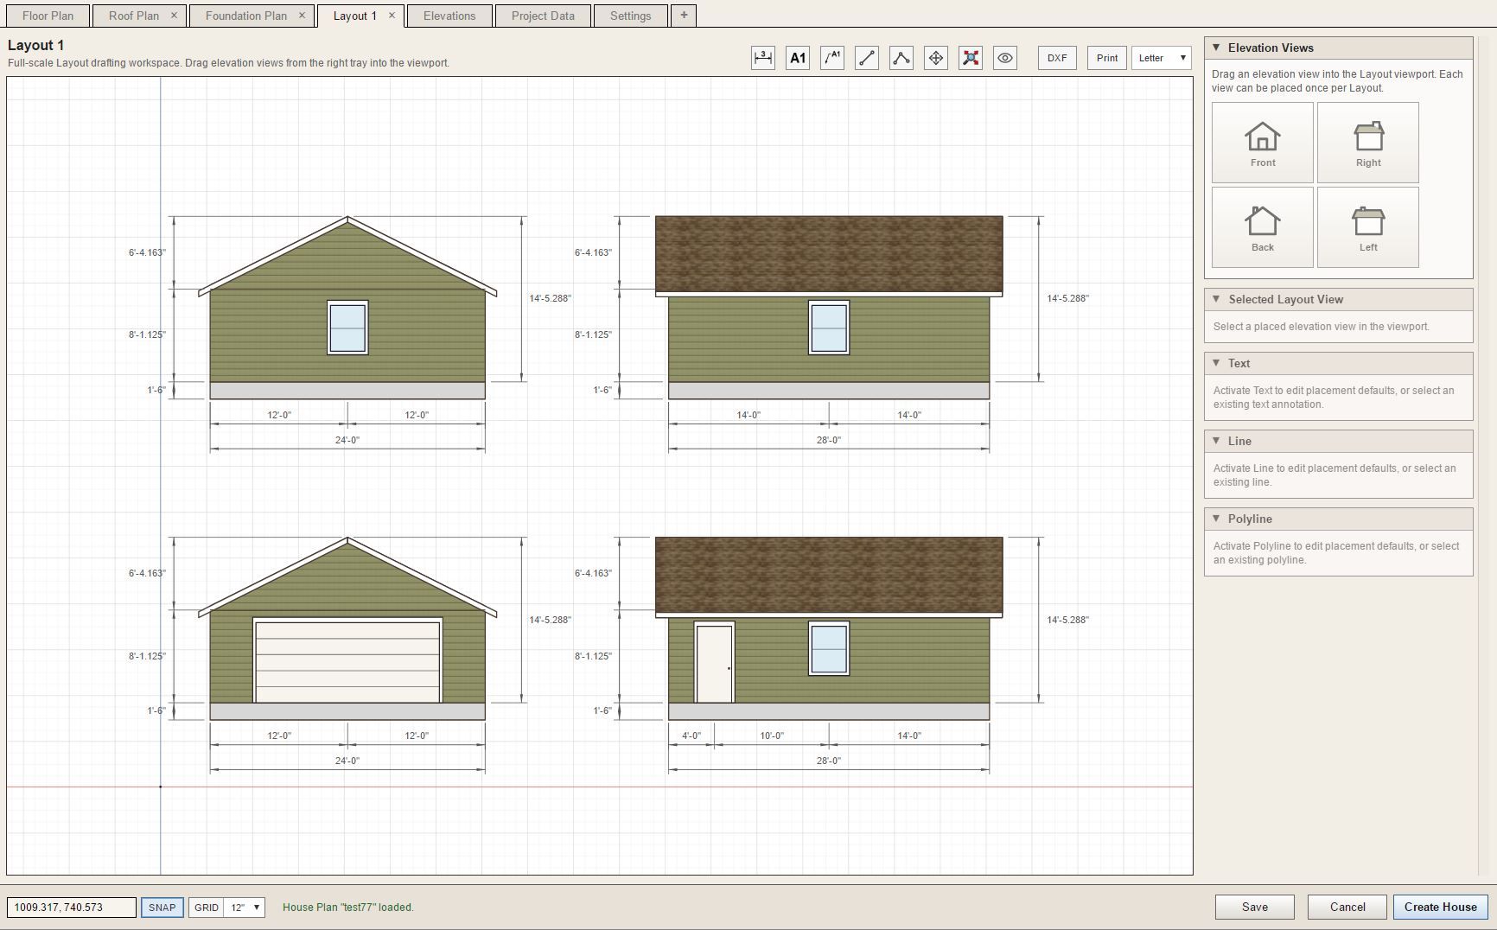Choose the leader text annotation tool

tap(832, 58)
